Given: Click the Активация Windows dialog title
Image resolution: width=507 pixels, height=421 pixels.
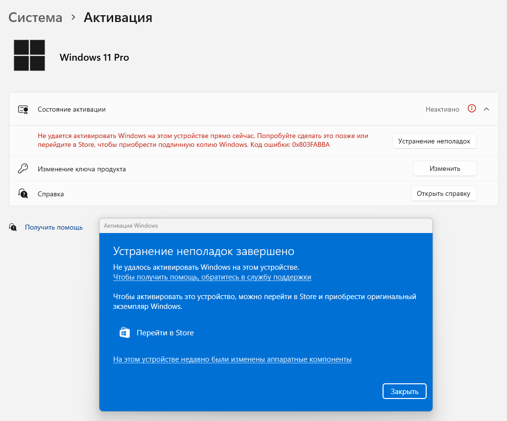Looking at the screenshot, I should point(131,226).
